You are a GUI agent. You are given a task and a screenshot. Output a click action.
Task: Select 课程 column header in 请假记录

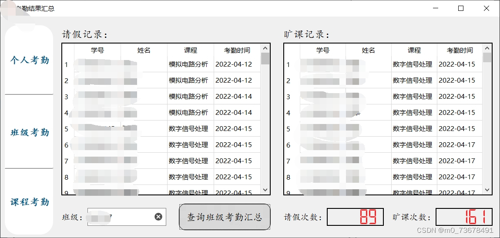click(190, 50)
